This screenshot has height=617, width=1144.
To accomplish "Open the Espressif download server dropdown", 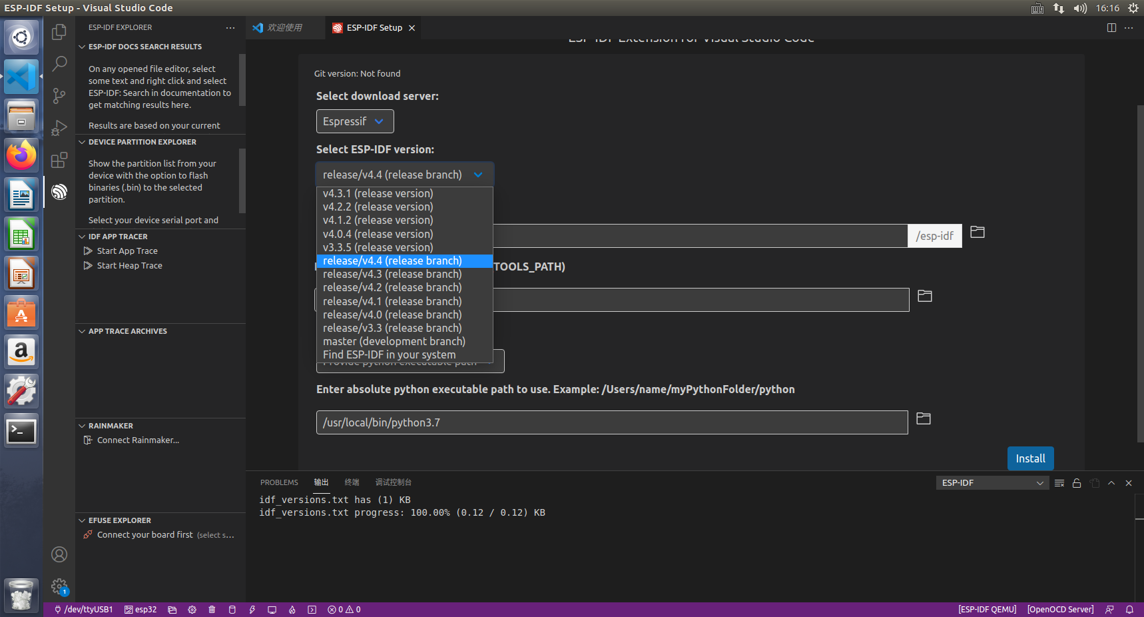I will 355,121.
